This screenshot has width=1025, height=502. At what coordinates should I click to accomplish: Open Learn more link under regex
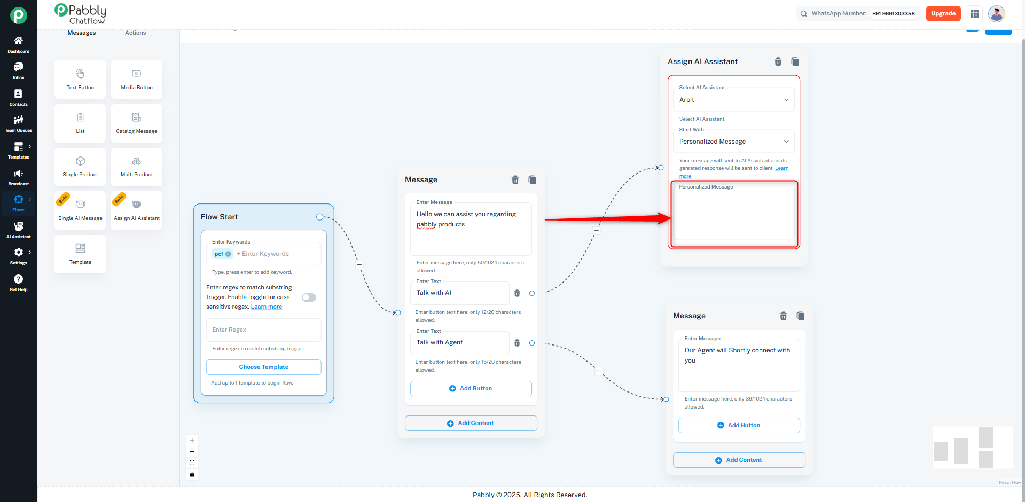(x=267, y=307)
